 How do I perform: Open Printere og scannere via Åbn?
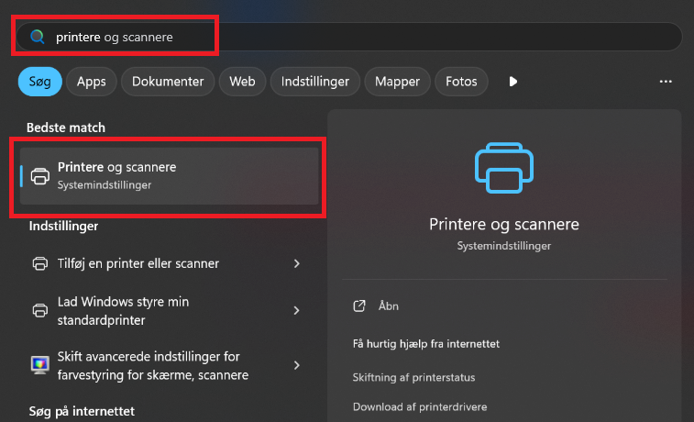[x=389, y=305]
